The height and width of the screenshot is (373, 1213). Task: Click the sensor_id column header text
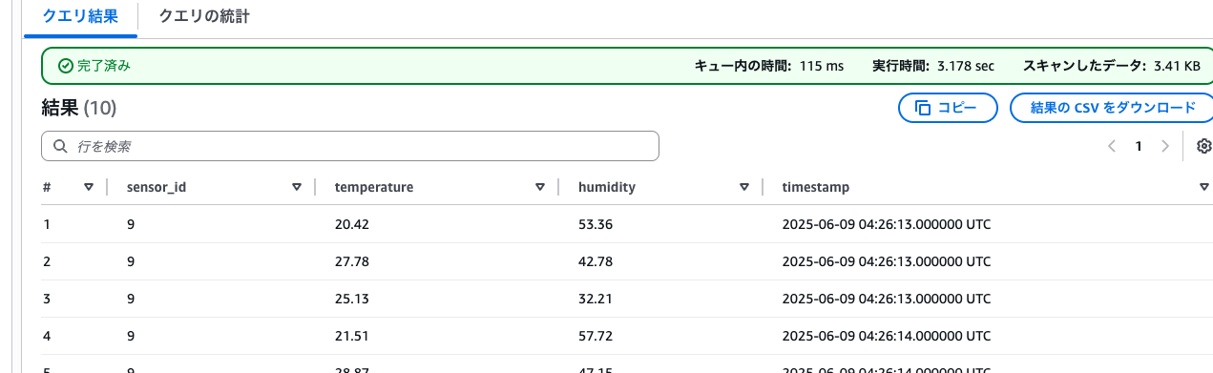pyautogui.click(x=156, y=187)
